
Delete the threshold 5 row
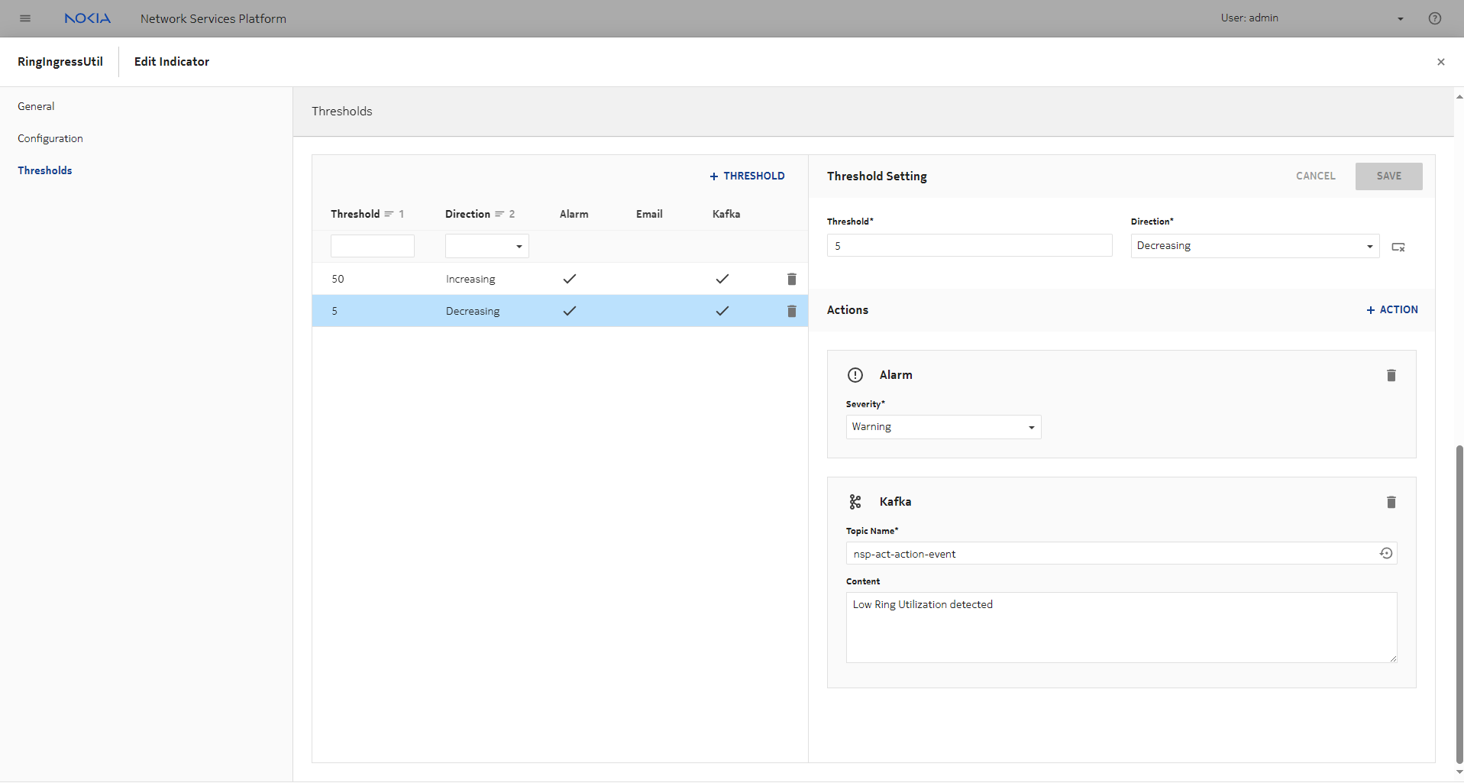pos(792,311)
